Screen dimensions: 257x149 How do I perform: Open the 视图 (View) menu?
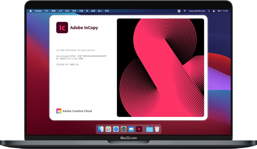pyautogui.click(x=93, y=11)
